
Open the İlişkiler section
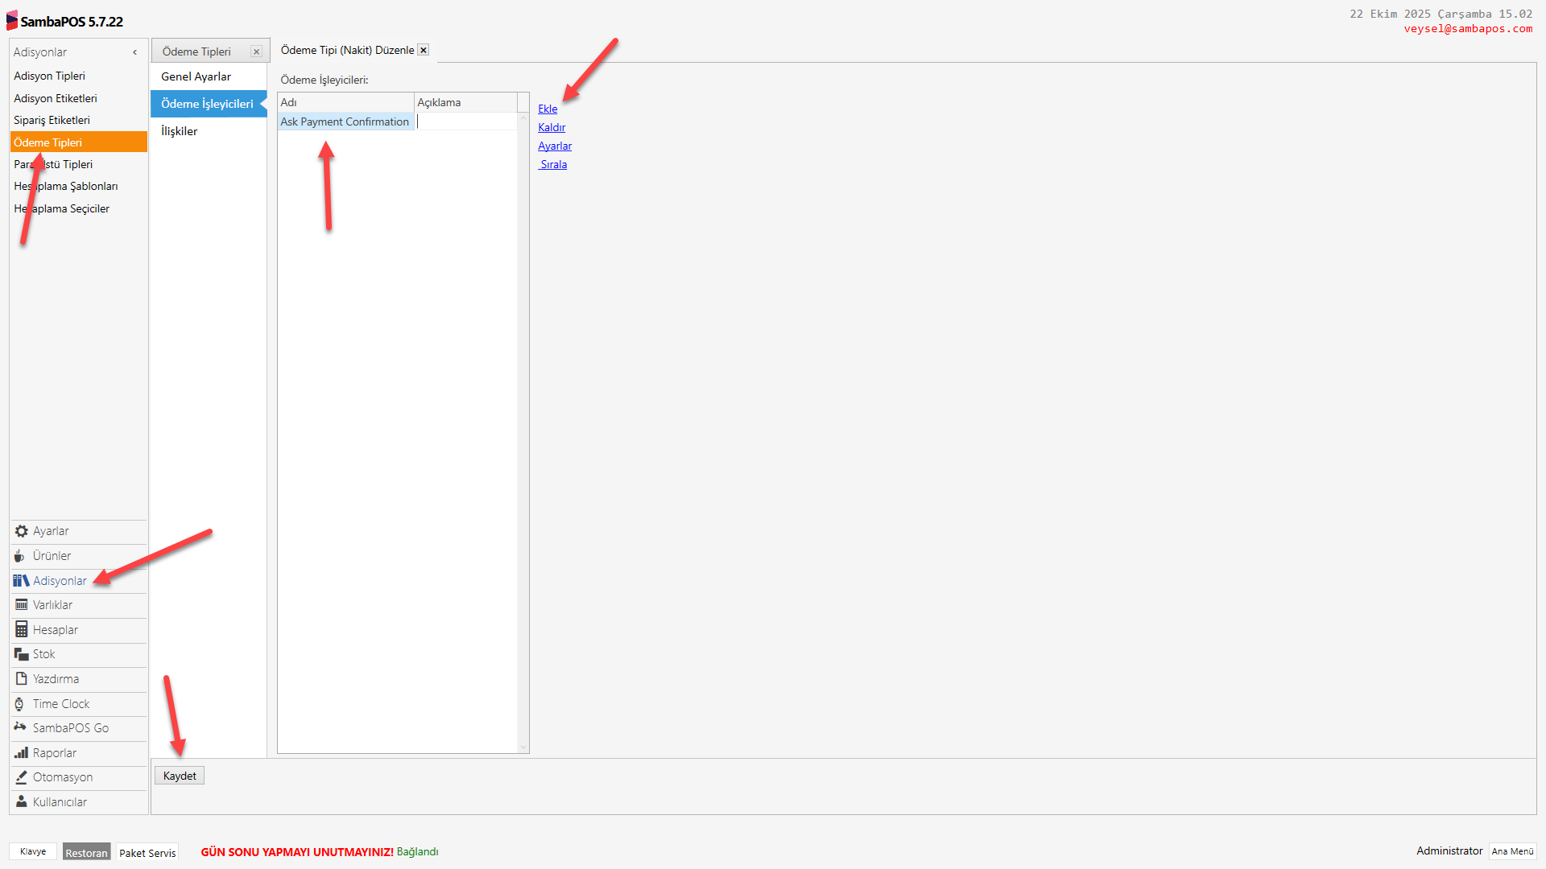point(179,131)
